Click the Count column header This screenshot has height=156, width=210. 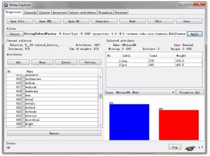(162, 56)
